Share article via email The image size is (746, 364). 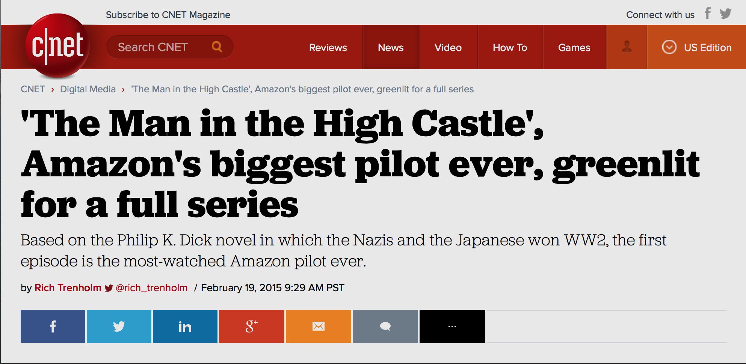click(x=319, y=326)
